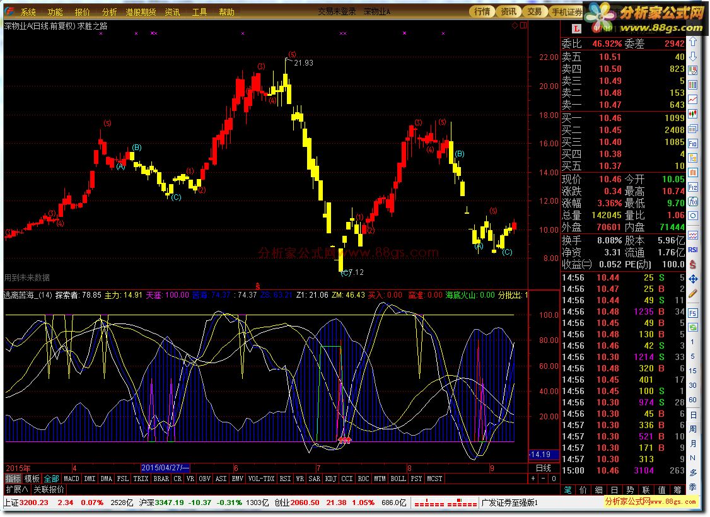This screenshot has width=710, height=517.
Task: Select weekly 周 period
Action: 693,429
